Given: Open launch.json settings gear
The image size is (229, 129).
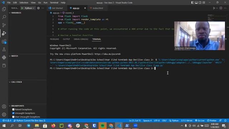Looking at the screenshot, I should coord(38,8).
